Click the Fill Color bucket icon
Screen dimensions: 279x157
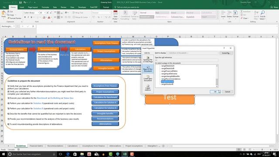coord(44,17)
